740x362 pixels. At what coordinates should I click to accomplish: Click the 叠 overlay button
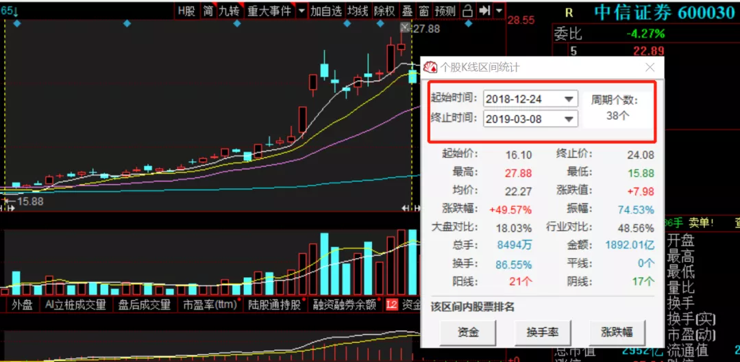coord(407,11)
